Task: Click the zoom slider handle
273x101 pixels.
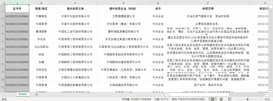Action: click(x=247, y=99)
